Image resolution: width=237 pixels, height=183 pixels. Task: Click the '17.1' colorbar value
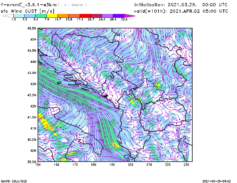coord(80,19)
